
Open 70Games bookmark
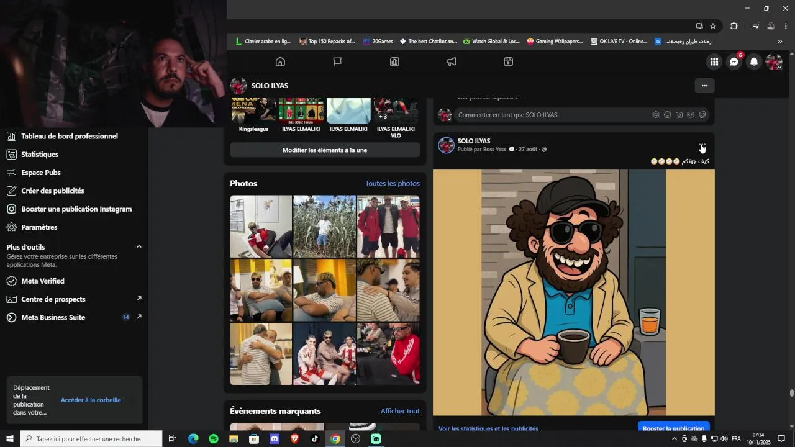(378, 42)
